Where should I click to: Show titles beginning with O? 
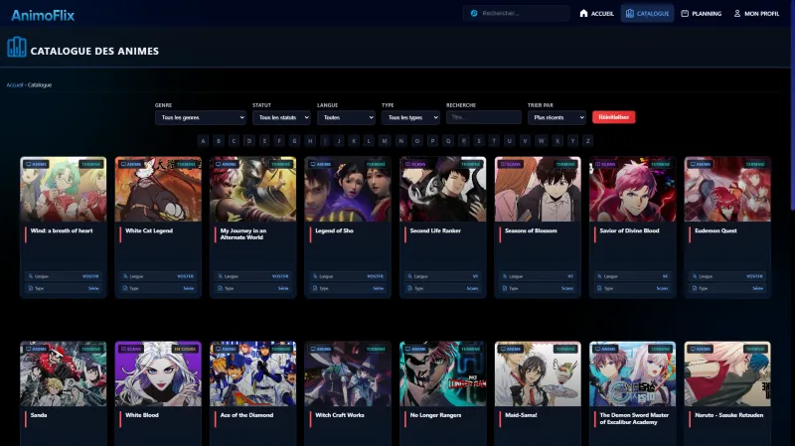coord(416,141)
